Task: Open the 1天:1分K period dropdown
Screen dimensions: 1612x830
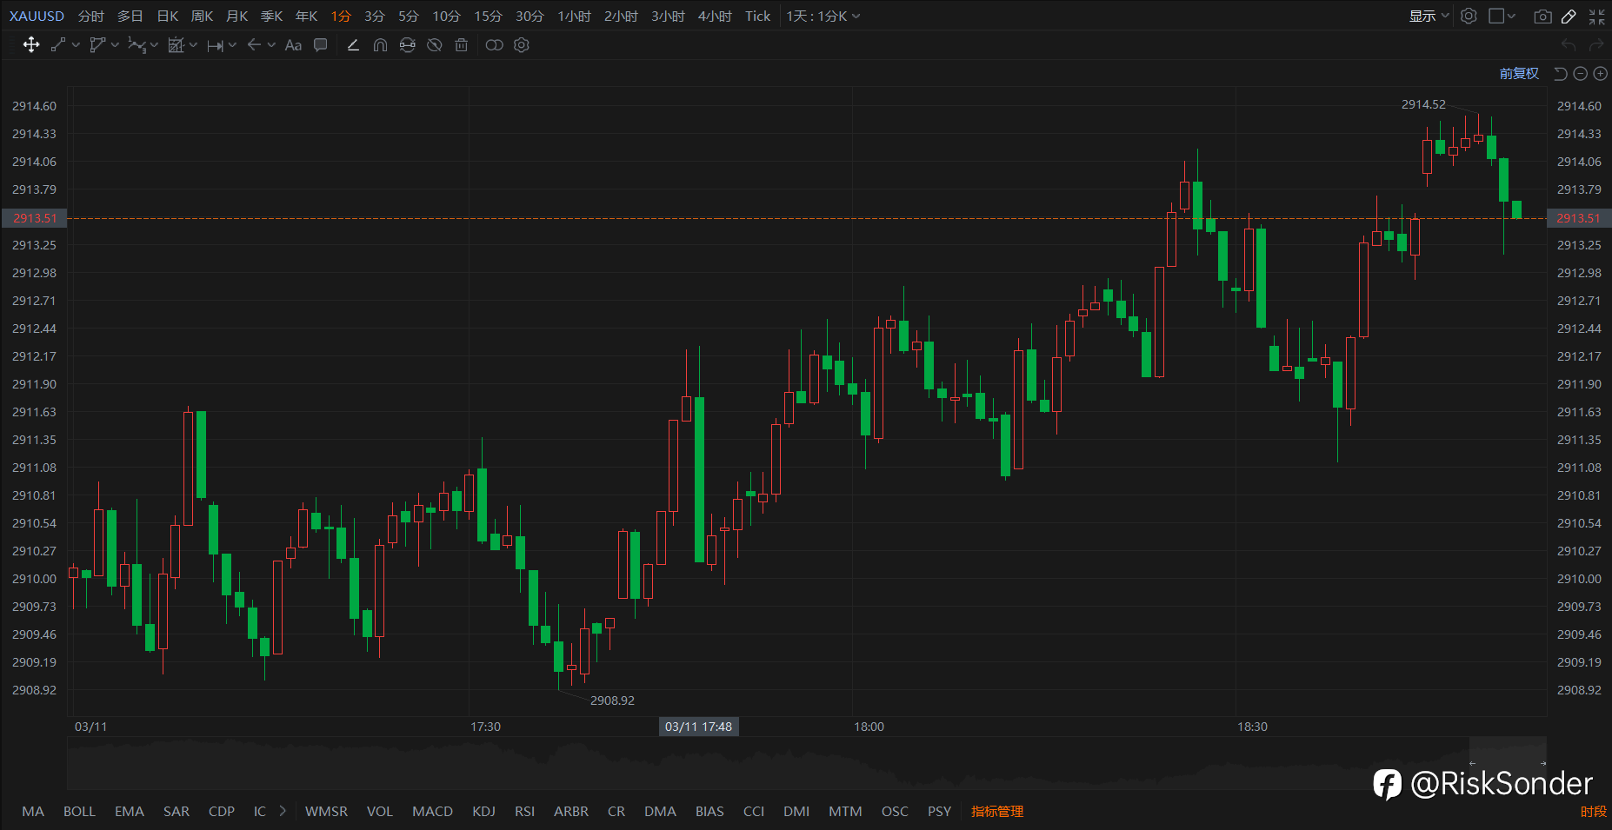Action: [823, 16]
